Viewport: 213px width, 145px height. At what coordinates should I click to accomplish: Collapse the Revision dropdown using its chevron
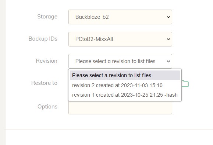tap(168, 61)
